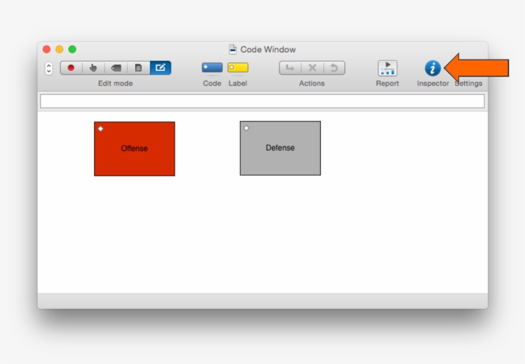This screenshot has width=525, height=364.
Task: Select the document mode icon
Action: point(138,68)
